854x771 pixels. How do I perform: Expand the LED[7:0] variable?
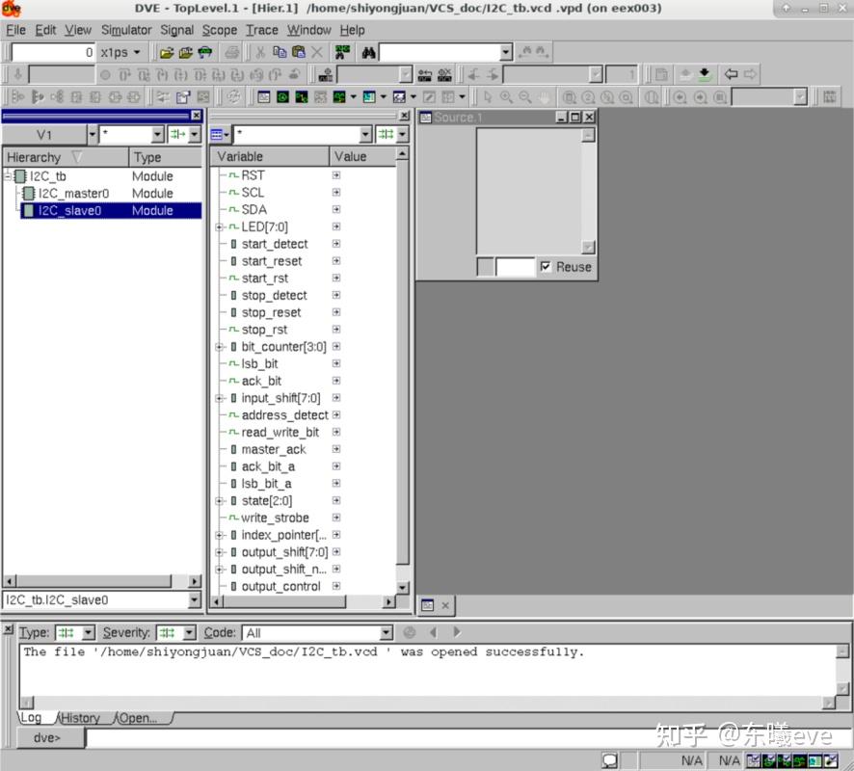(x=219, y=226)
